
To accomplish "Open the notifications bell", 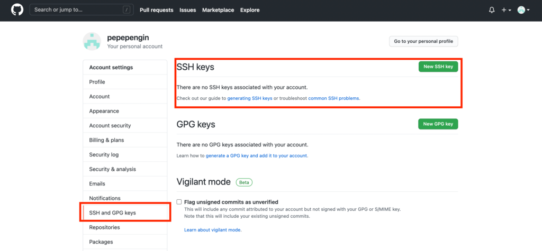I will pos(492,10).
